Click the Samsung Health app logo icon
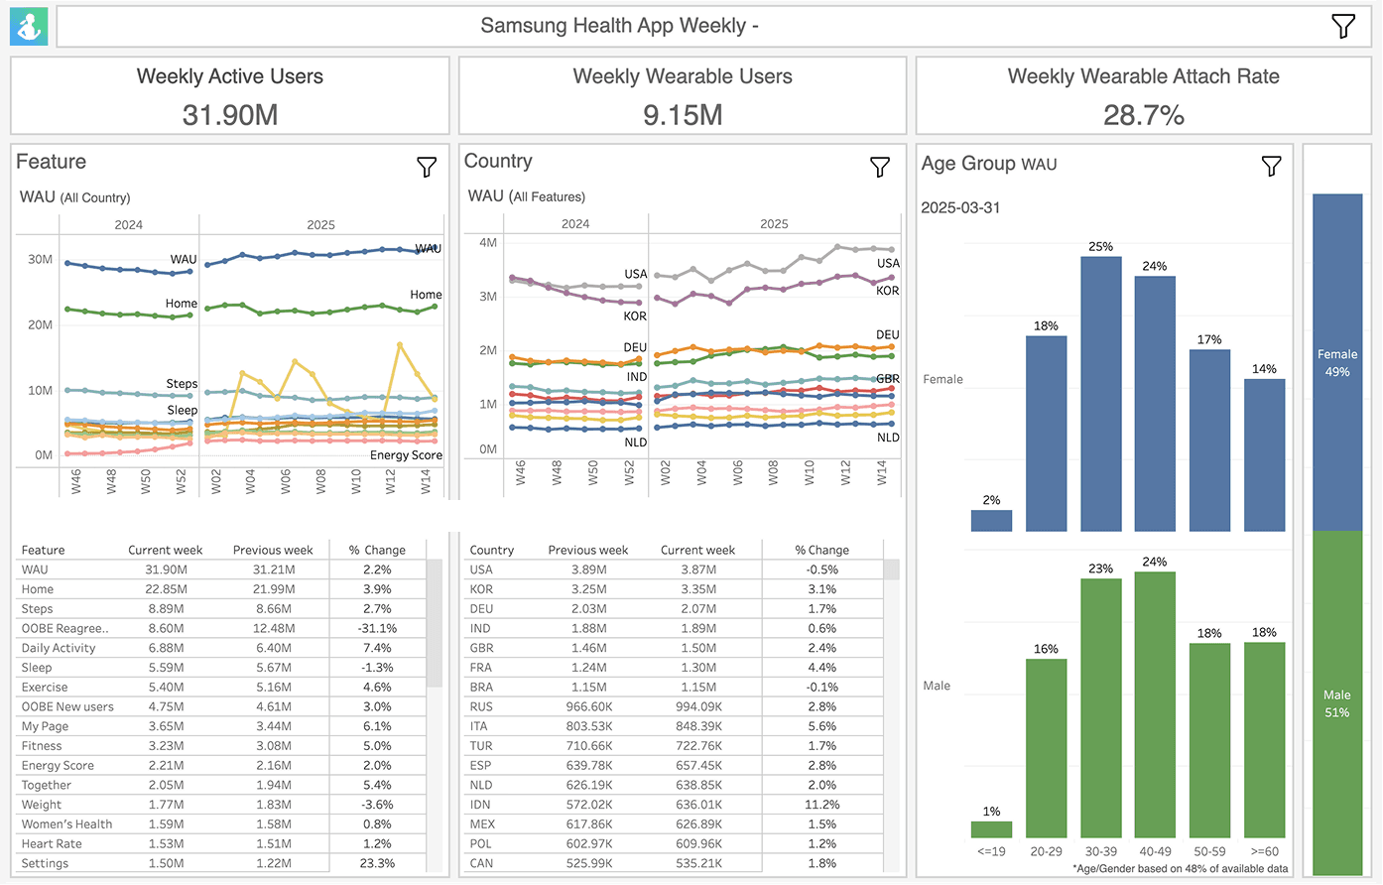Viewport: 1383px width, 885px height. coord(29,27)
